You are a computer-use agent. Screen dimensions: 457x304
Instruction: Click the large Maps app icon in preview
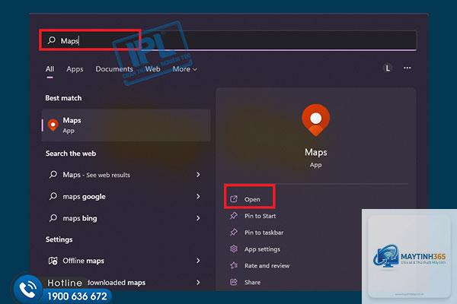click(315, 120)
